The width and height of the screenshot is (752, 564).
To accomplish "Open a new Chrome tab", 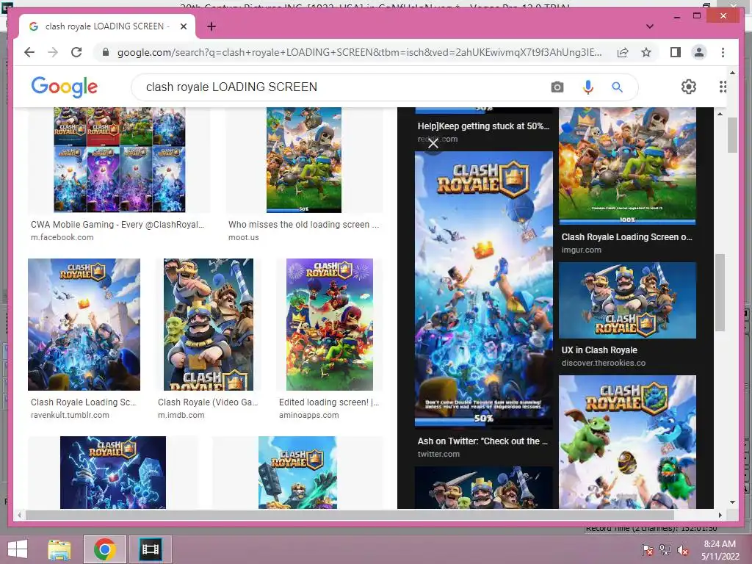I will click(211, 26).
